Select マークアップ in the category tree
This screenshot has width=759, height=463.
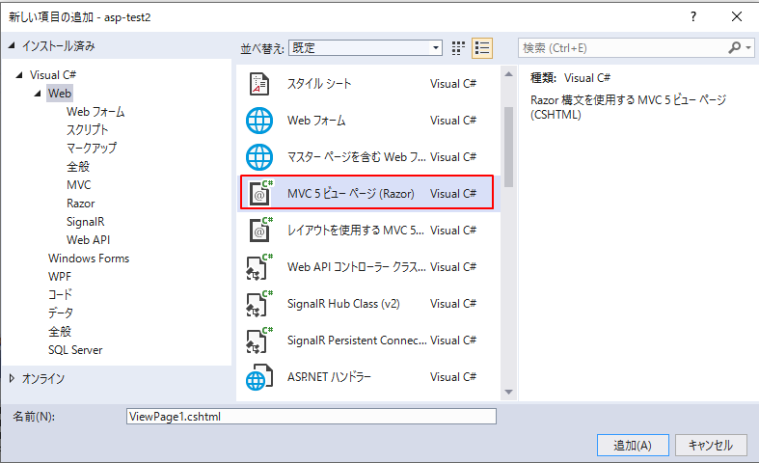[x=92, y=149]
